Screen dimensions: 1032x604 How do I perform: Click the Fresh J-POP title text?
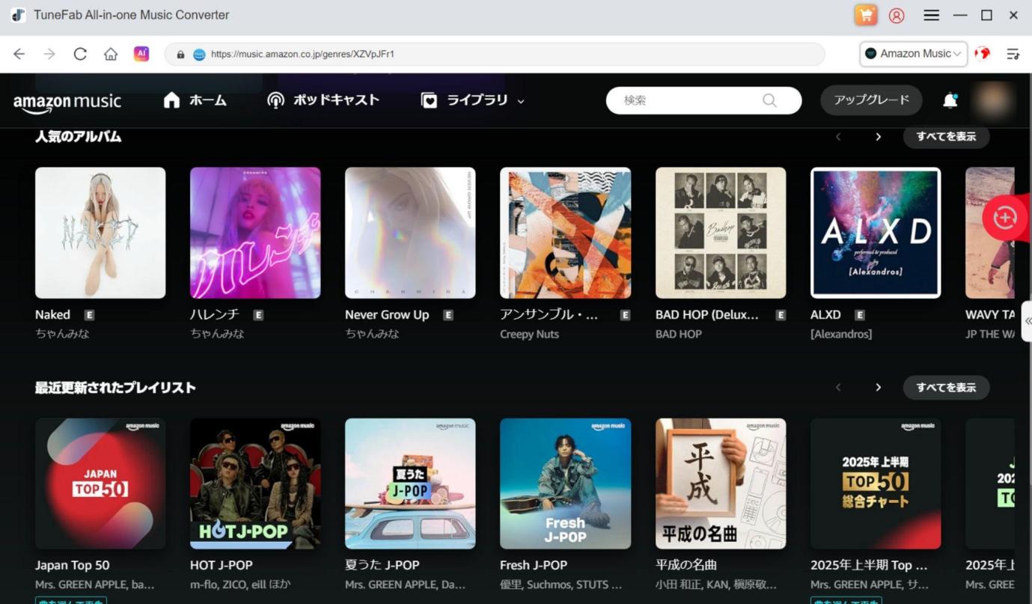(534, 565)
